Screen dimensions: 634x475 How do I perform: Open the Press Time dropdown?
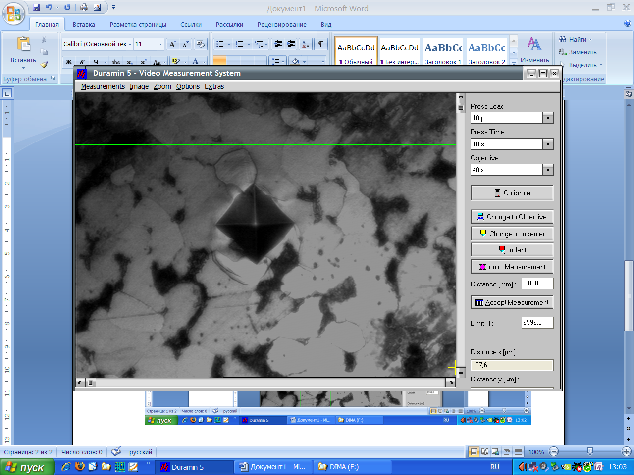548,144
